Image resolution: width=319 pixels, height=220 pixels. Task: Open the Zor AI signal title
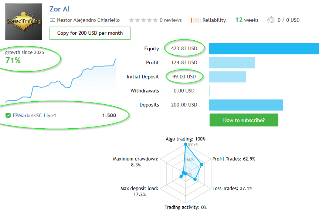(x=60, y=9)
